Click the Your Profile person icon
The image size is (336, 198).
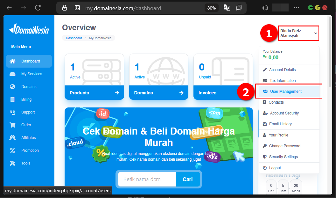pos(265,135)
